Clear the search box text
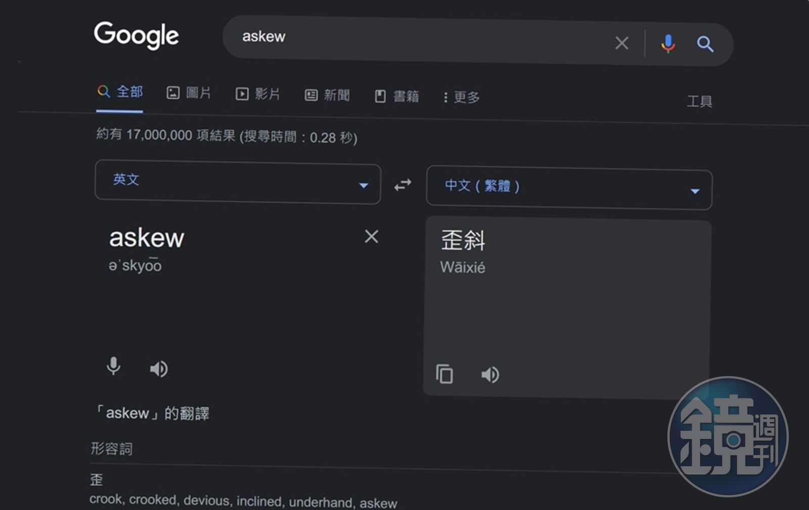This screenshot has width=809, height=510. click(x=621, y=43)
